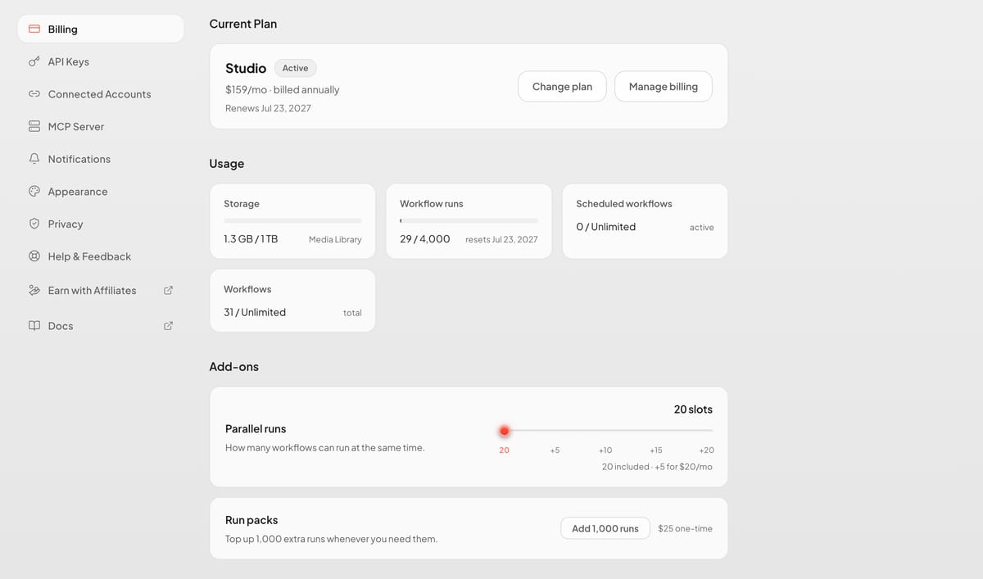Click the Appearance palette icon

[x=34, y=191]
